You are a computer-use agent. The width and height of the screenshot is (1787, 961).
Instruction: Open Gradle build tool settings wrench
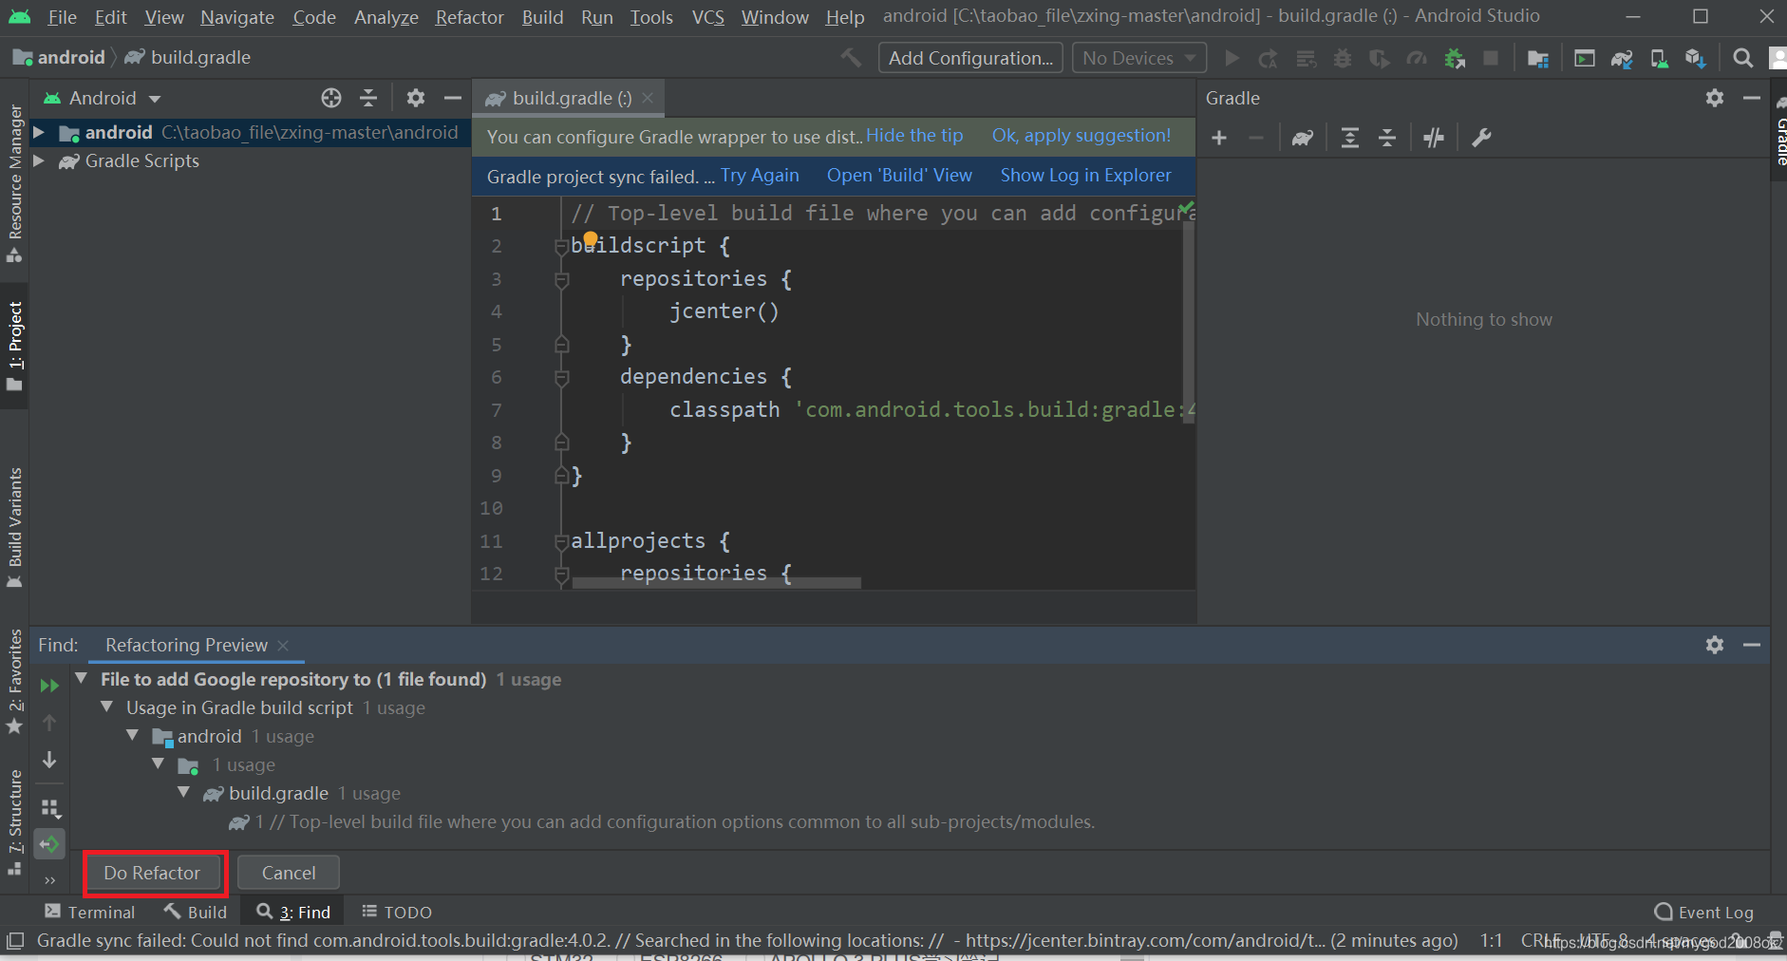[1481, 138]
